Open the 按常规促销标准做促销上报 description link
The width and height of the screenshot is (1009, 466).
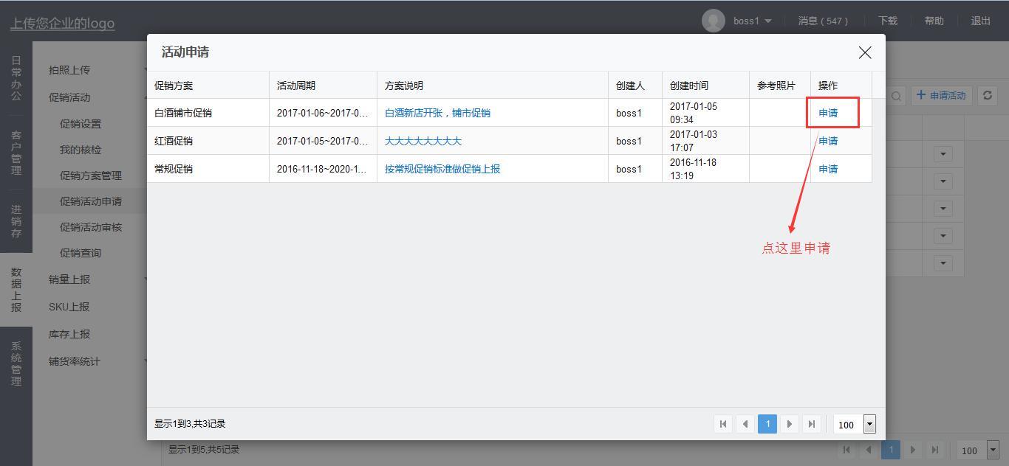point(442,169)
